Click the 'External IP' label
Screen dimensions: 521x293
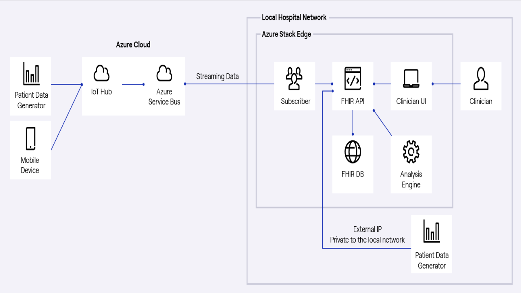coord(368,230)
